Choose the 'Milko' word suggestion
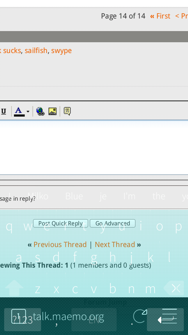 38,196
